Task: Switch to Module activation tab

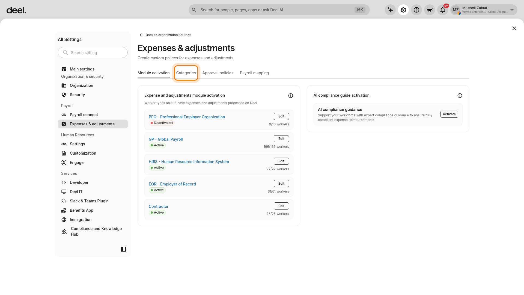Action: (153, 73)
